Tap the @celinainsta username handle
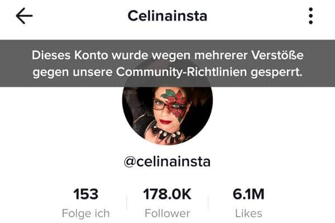Image resolution: width=335 pixels, height=223 pixels. pyautogui.click(x=167, y=162)
